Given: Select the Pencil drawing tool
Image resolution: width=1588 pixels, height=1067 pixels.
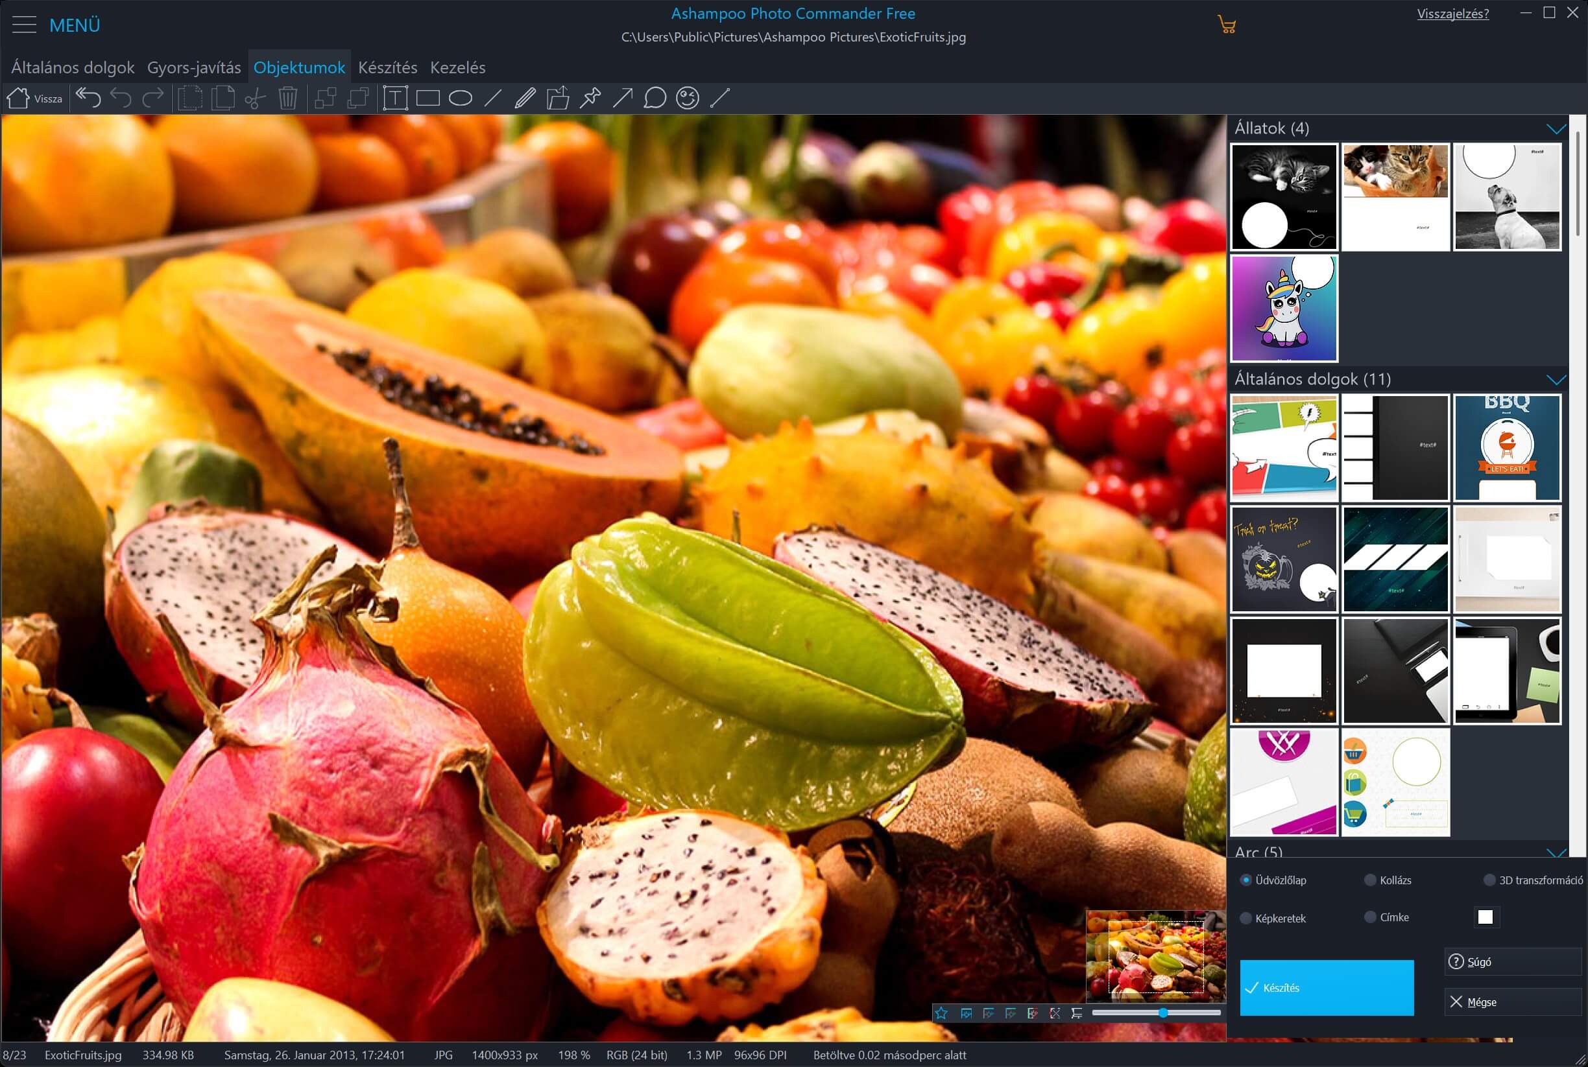Looking at the screenshot, I should pos(525,98).
